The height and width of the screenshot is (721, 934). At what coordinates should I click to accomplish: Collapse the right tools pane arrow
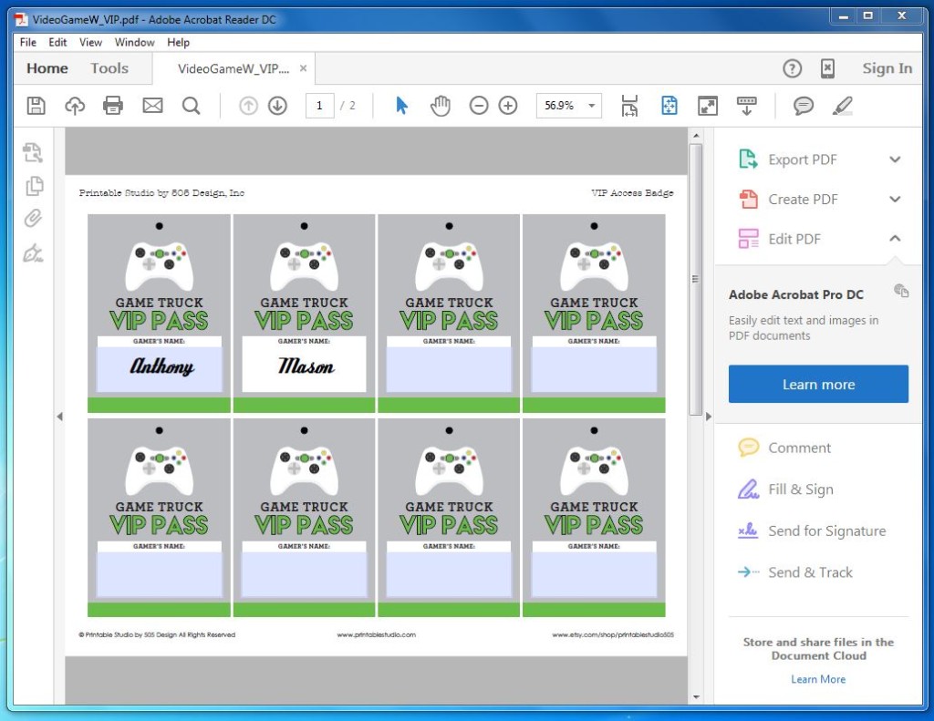click(709, 417)
